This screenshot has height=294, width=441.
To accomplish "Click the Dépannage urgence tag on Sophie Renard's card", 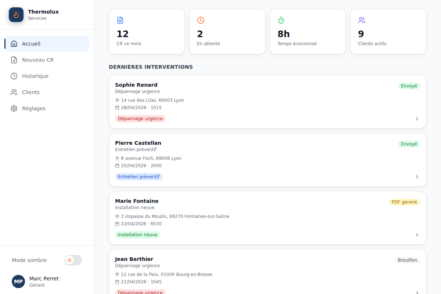I will pyautogui.click(x=140, y=119).
